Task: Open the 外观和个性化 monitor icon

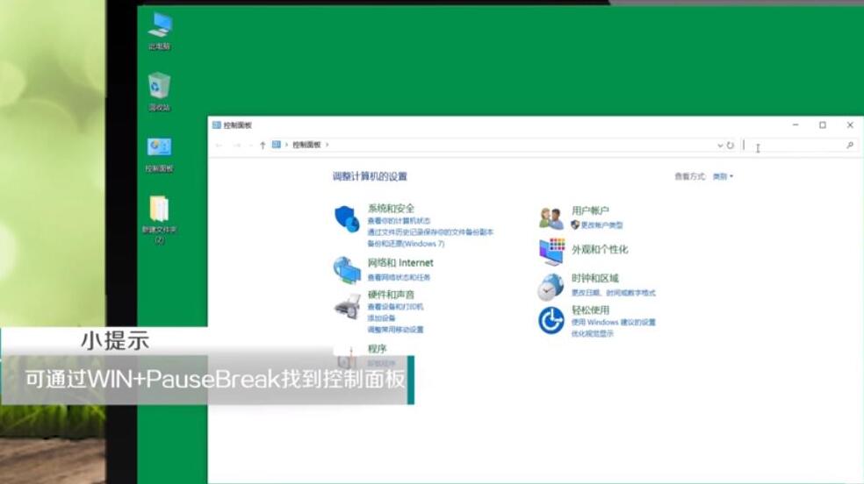Action: [x=551, y=251]
